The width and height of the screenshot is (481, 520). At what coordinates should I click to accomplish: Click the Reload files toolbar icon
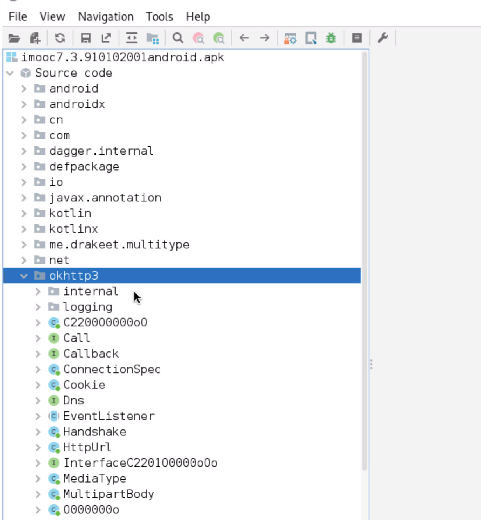click(x=60, y=38)
